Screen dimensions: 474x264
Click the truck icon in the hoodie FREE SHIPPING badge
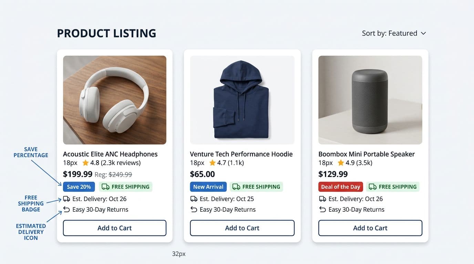236,187
